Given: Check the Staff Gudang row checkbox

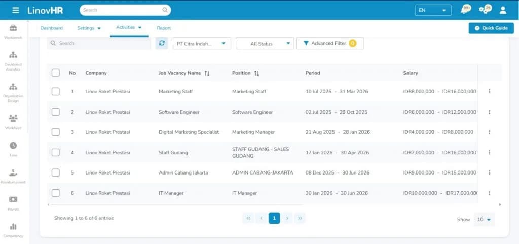Looking at the screenshot, I should tap(56, 152).
